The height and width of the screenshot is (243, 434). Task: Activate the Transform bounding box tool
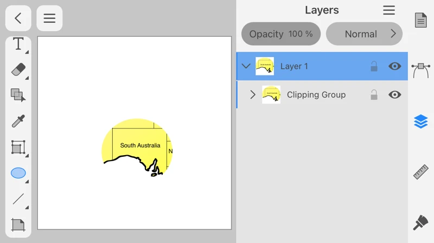tap(18, 147)
